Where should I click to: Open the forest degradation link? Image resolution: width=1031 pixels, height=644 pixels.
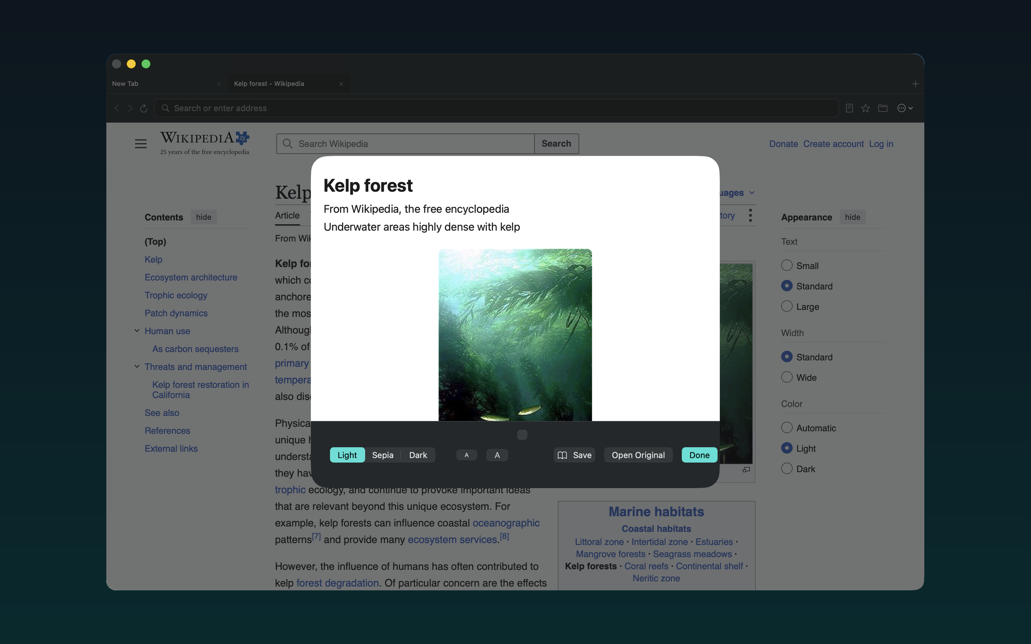tap(337, 583)
